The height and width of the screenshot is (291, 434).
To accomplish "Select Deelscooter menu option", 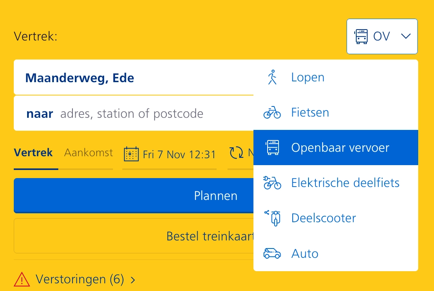I will (x=323, y=218).
